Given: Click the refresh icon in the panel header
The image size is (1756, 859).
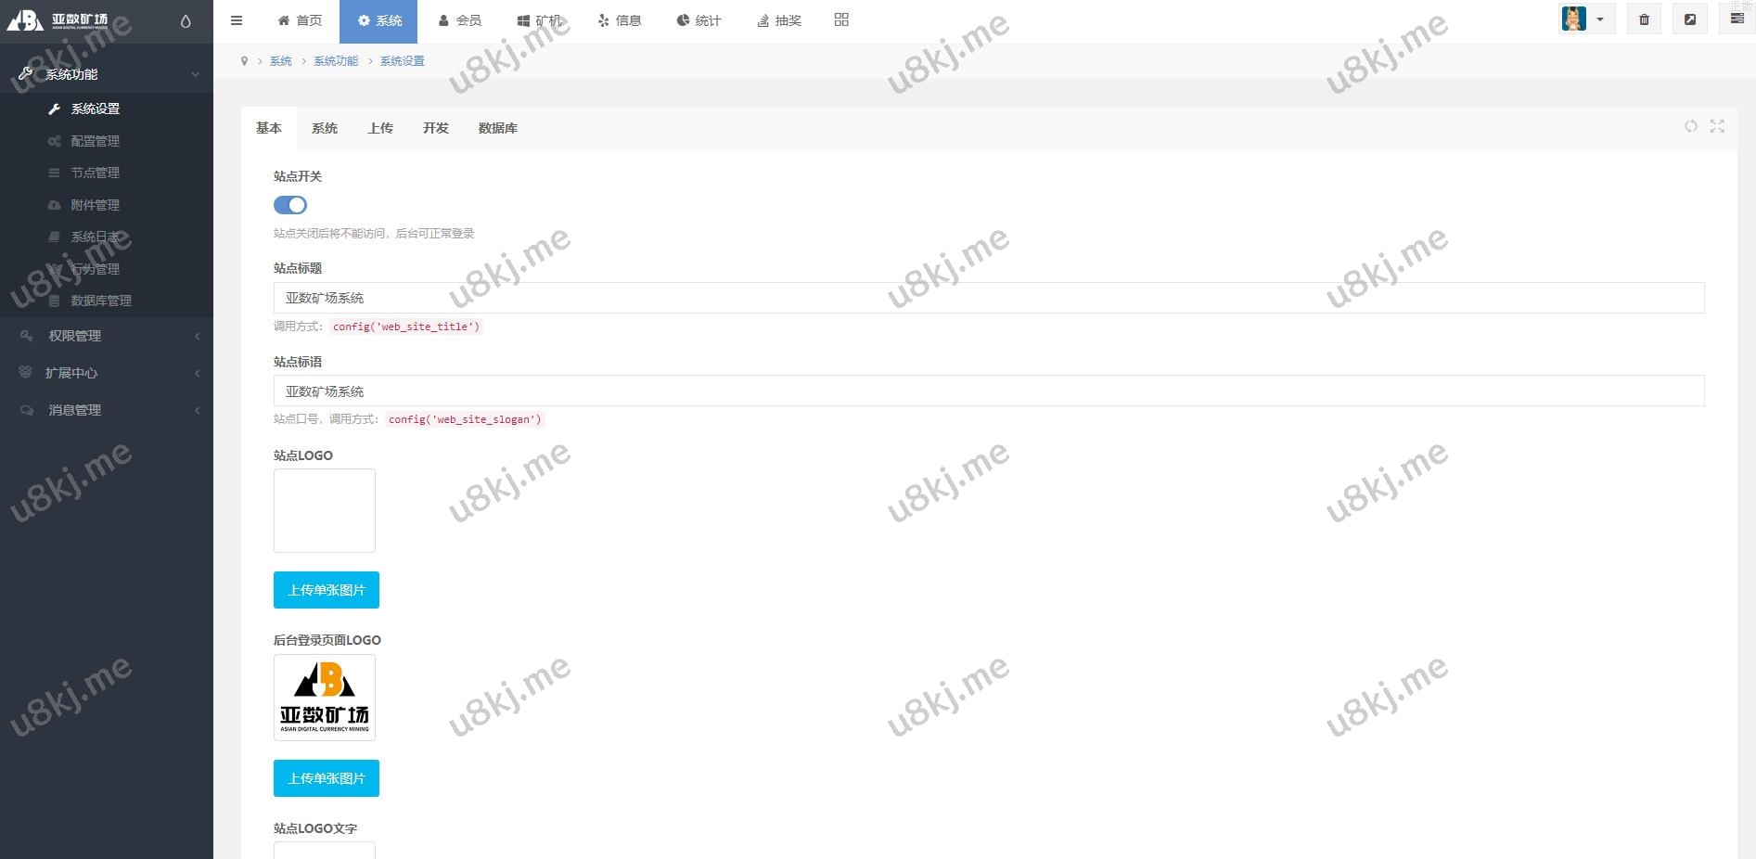Looking at the screenshot, I should [x=1691, y=126].
